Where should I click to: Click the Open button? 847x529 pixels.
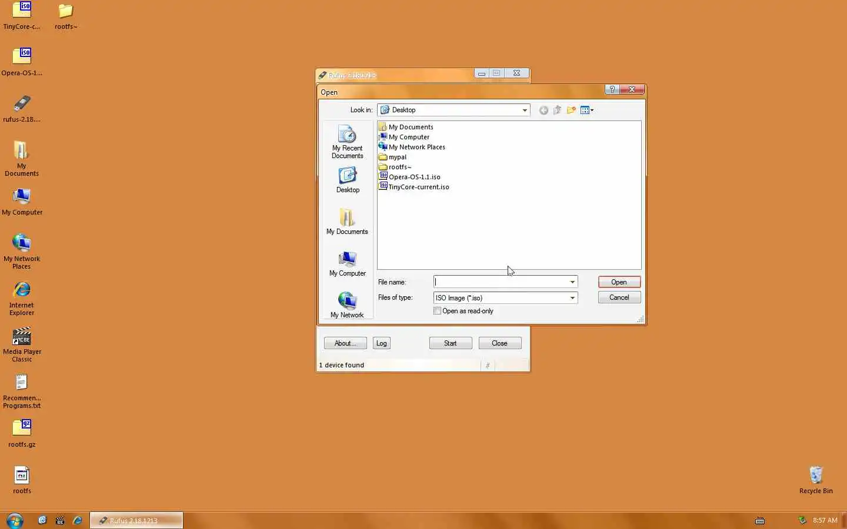tap(619, 282)
